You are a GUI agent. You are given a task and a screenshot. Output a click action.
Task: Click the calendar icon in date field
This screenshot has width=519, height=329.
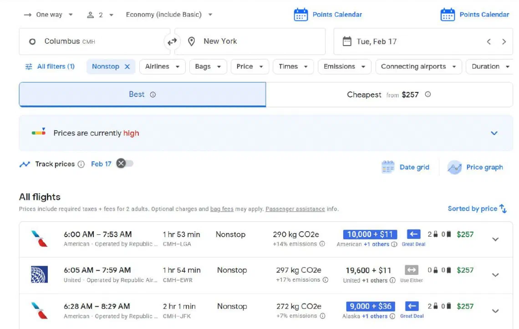pyautogui.click(x=346, y=41)
